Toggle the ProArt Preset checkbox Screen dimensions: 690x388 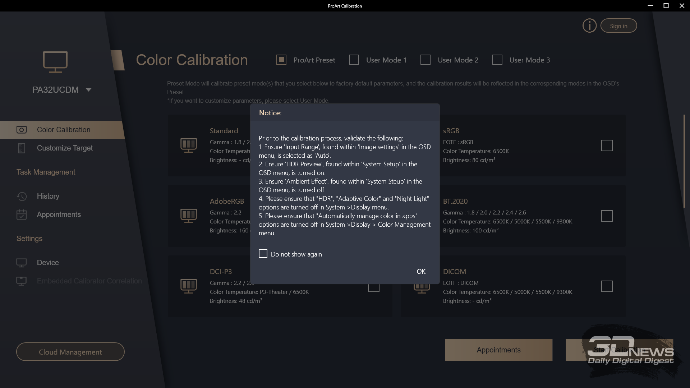[x=281, y=60]
